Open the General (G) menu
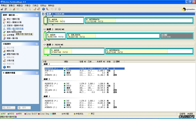The height and width of the screenshot is (119, 196). click(4, 6)
